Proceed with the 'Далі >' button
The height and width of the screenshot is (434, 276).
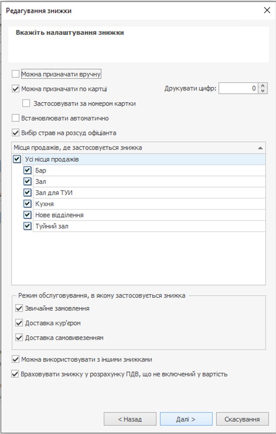(186, 419)
